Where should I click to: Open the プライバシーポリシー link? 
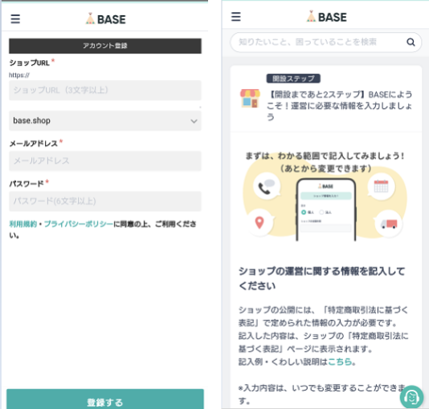tap(79, 225)
